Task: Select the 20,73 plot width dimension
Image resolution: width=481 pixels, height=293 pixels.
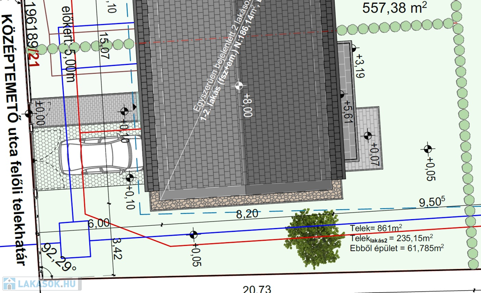Action: coord(256,289)
